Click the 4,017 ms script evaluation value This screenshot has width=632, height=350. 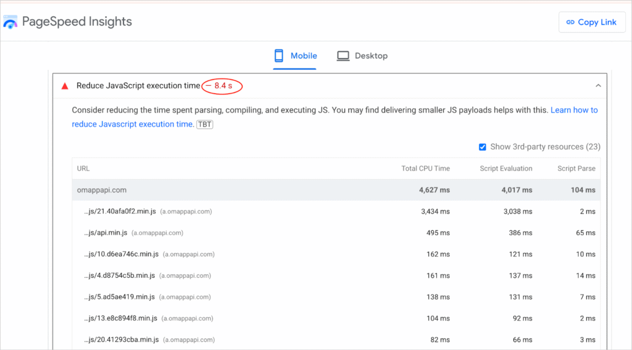(517, 190)
